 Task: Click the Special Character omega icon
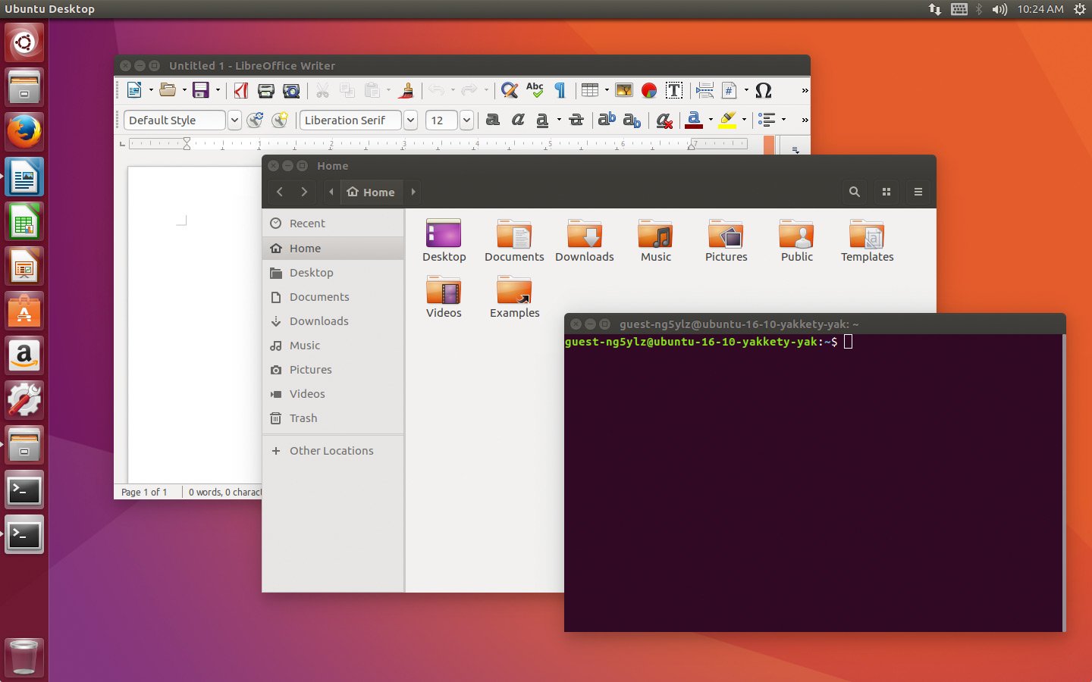764,91
